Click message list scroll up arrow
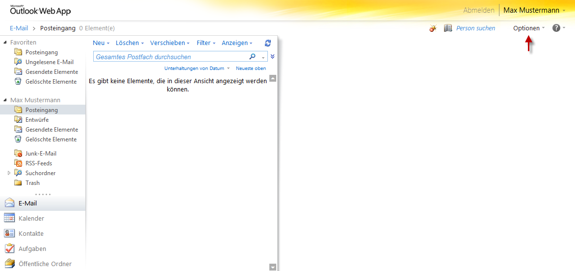This screenshot has height=271, width=575. [272, 78]
